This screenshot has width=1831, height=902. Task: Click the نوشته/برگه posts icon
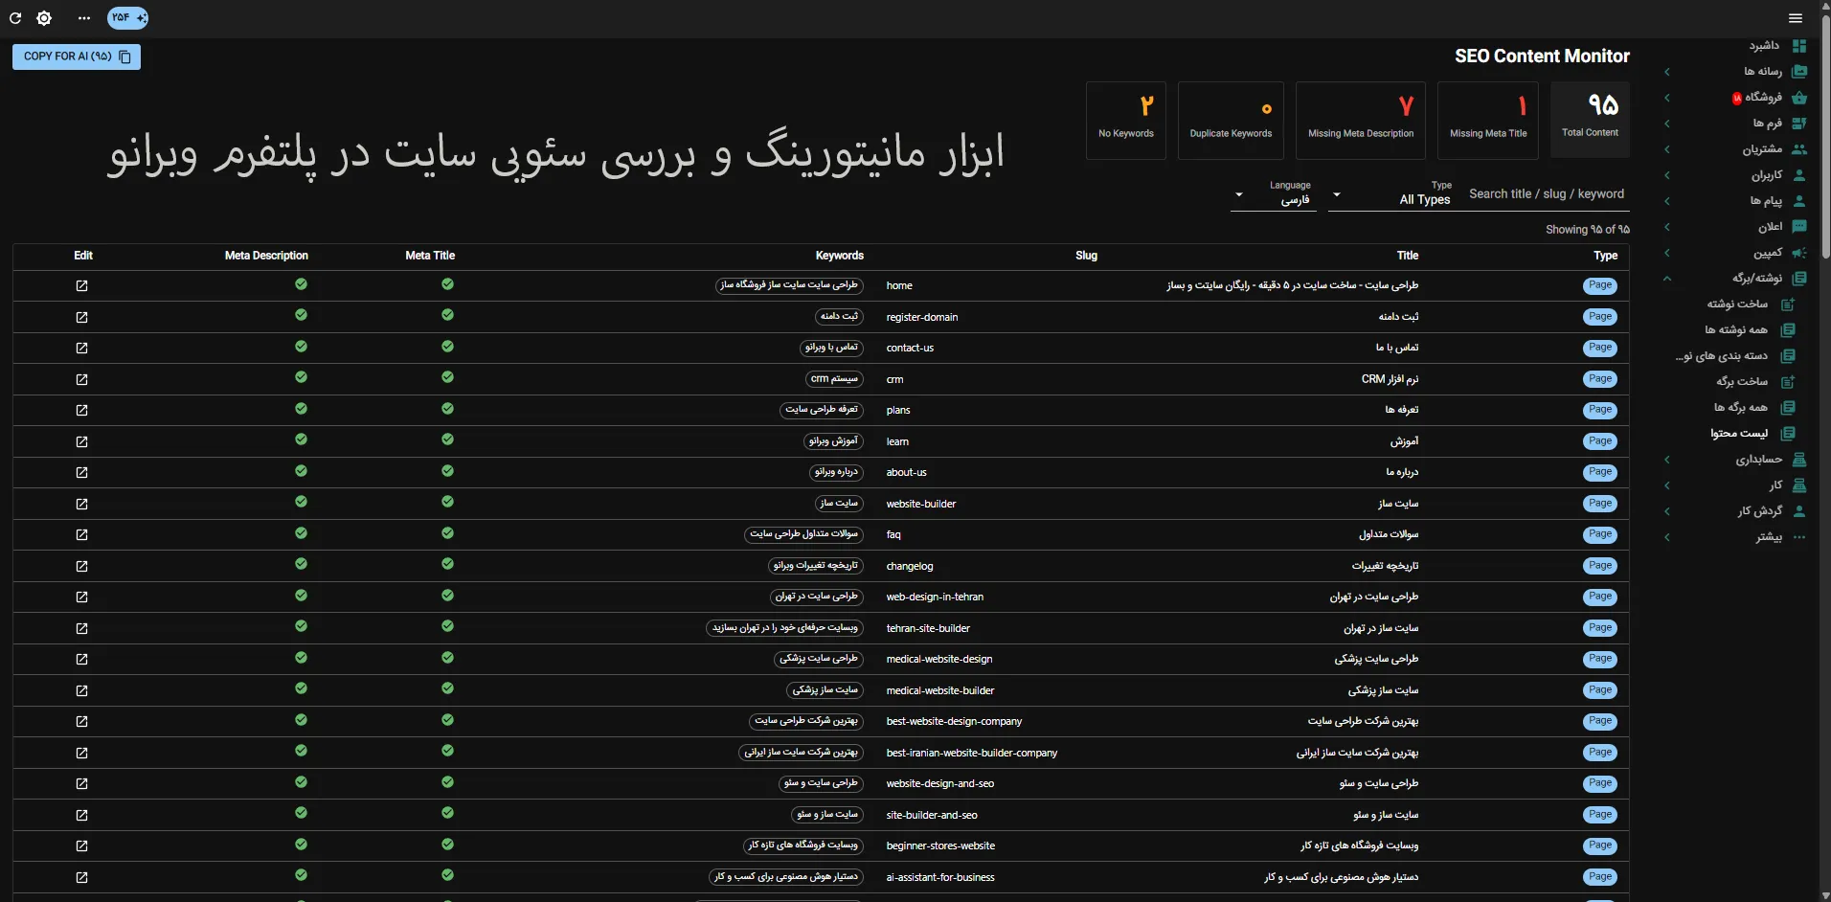(x=1799, y=278)
